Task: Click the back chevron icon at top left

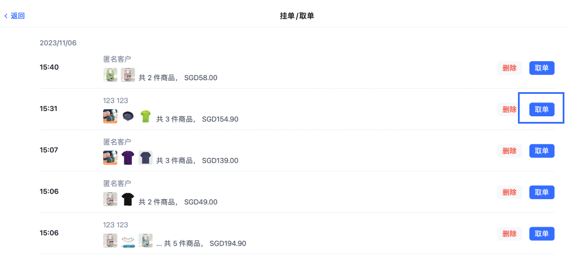Action: tap(6, 16)
